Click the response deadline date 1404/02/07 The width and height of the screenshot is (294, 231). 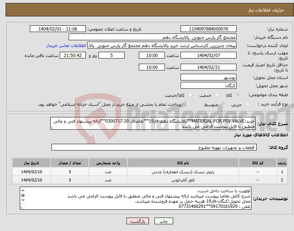coord(209,55)
